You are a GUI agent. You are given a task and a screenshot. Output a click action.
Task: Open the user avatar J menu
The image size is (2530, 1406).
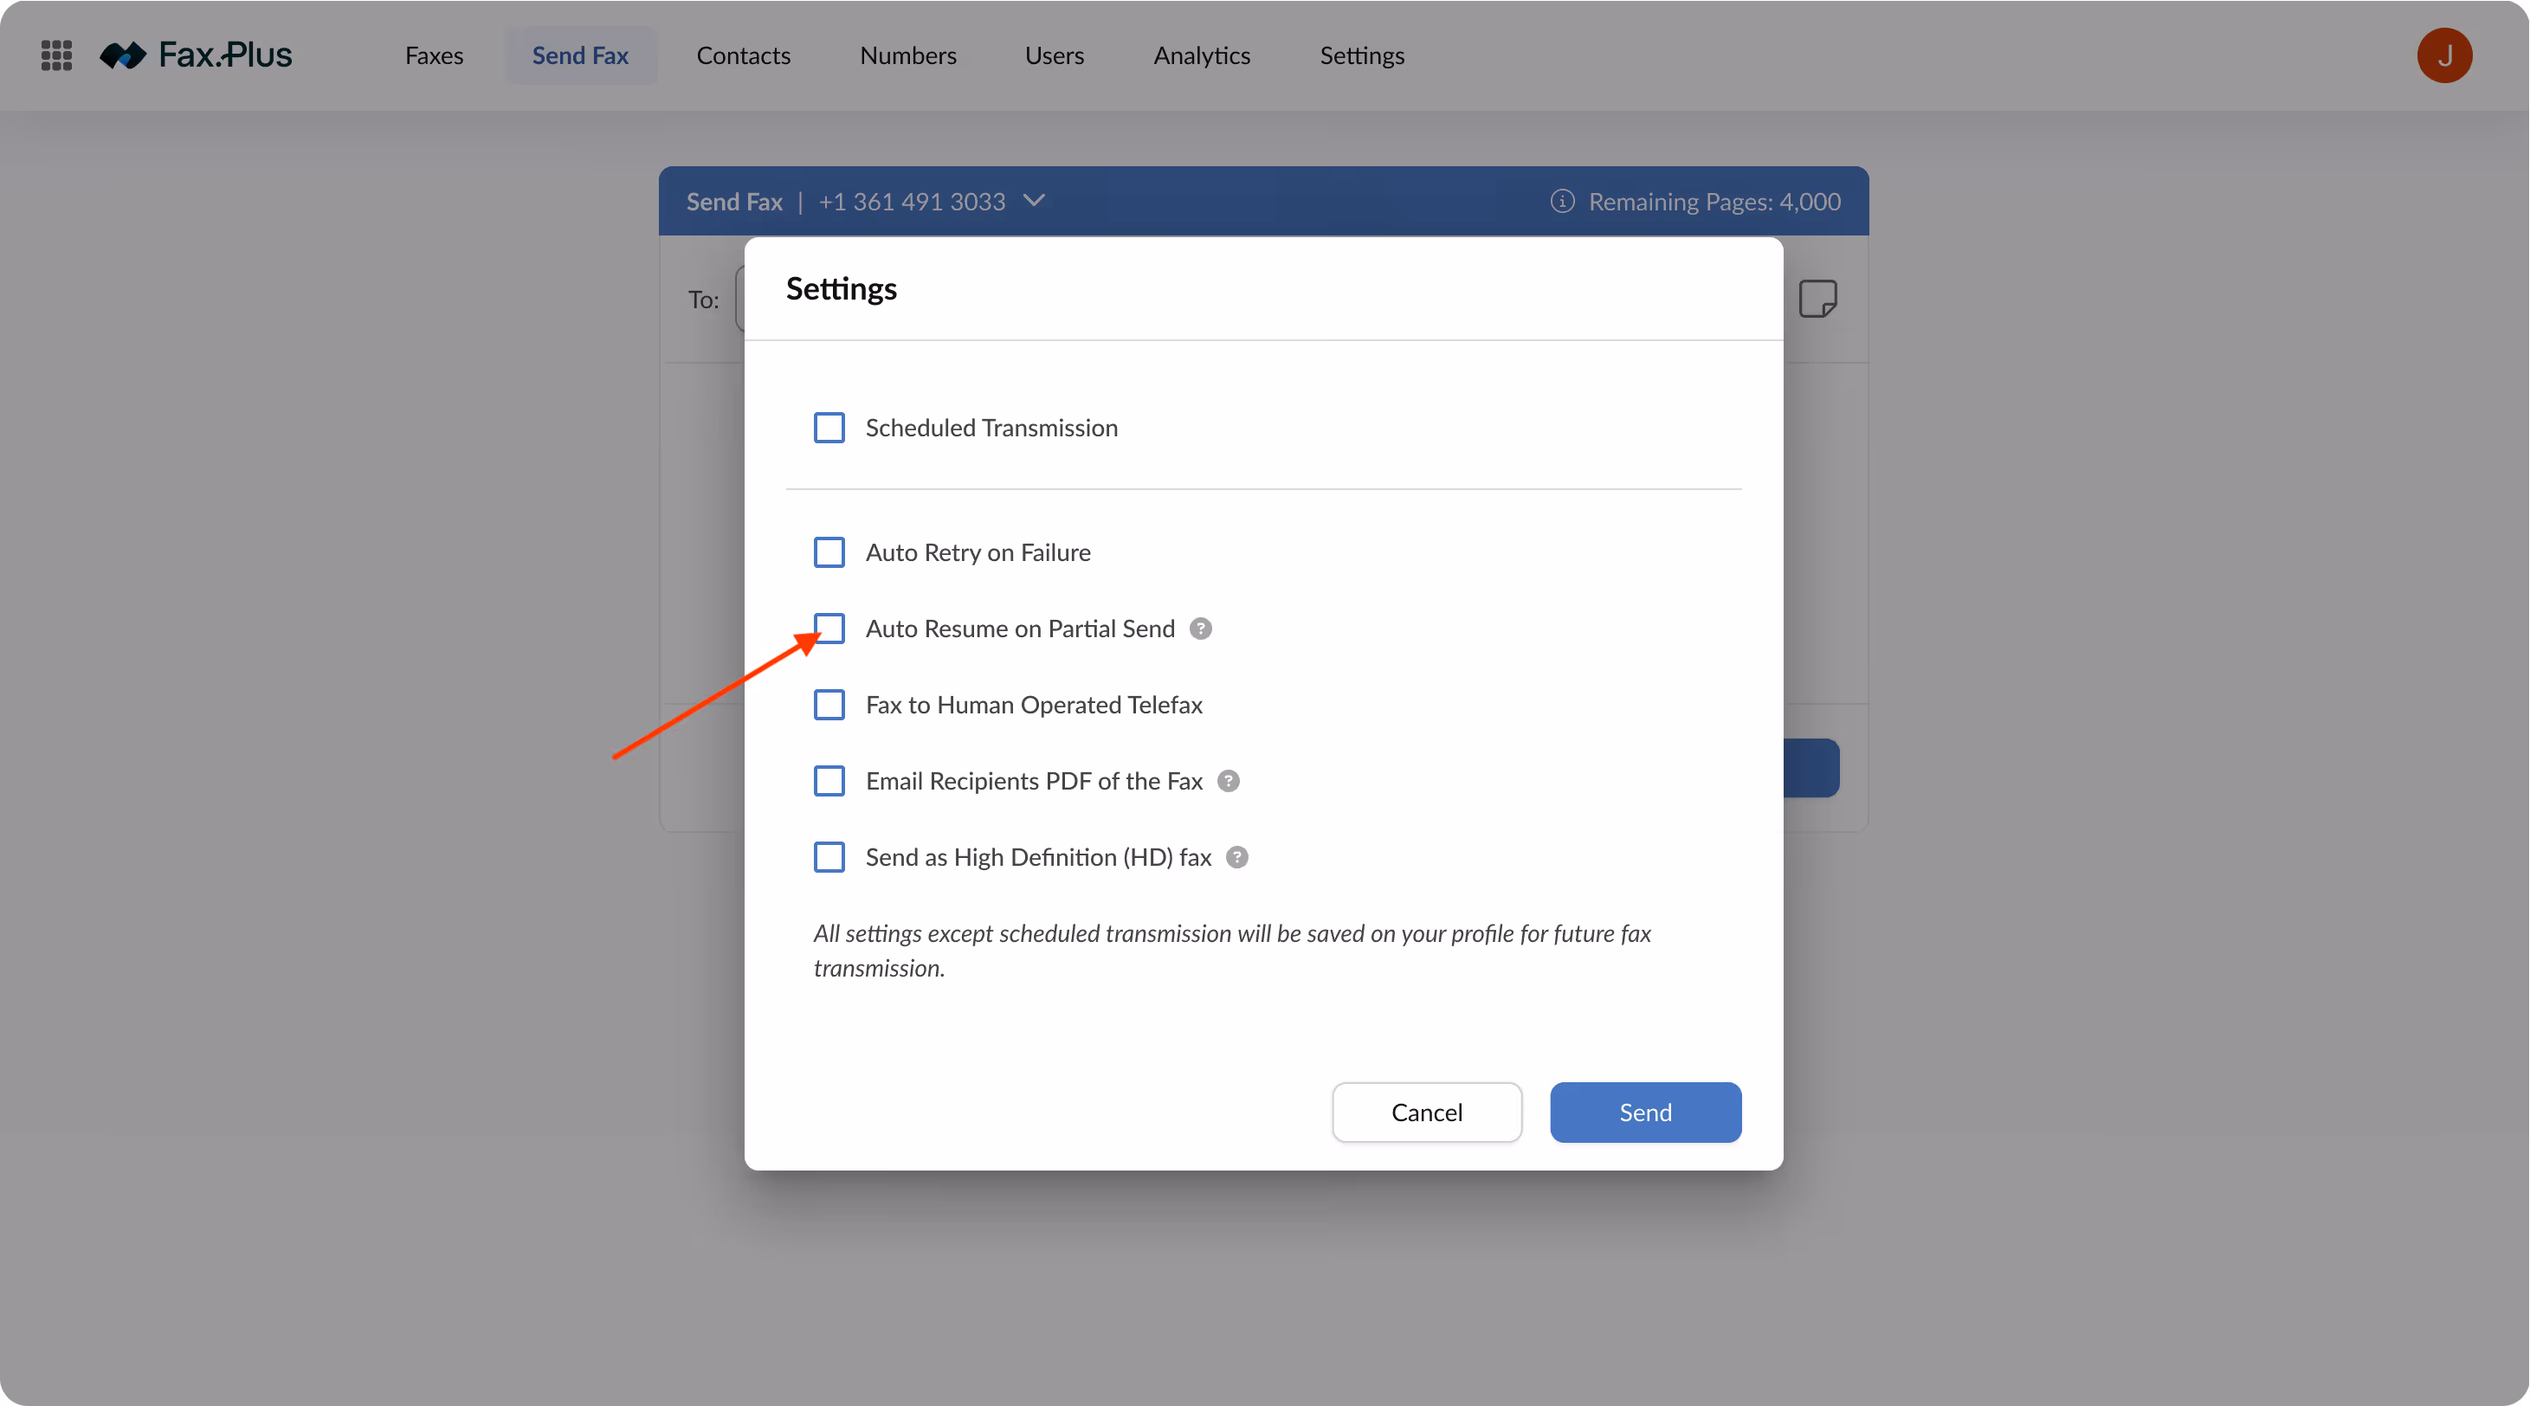[2444, 55]
